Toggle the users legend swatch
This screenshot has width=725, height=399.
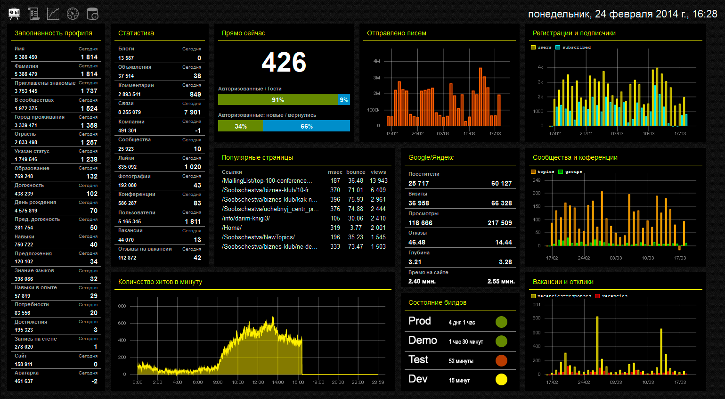pyautogui.click(x=533, y=48)
